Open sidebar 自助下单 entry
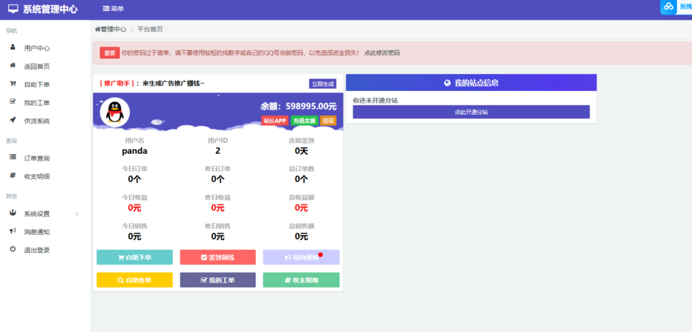This screenshot has width=692, height=332. [36, 84]
